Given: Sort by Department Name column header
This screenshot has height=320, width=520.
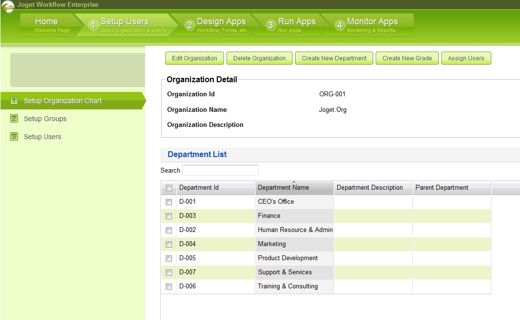Looking at the screenshot, I should click(283, 188).
